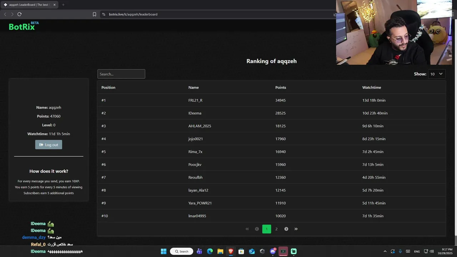This screenshot has width=457, height=257.
Task: Select the aqqzeh LeaderBoard browser tab
Action: [x=30, y=5]
